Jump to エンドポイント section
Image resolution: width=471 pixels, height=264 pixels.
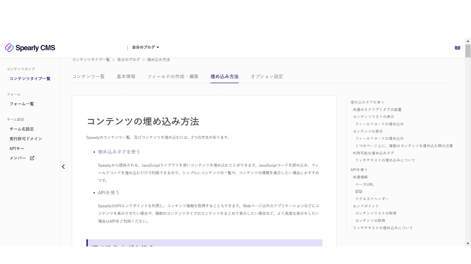click(x=366, y=206)
